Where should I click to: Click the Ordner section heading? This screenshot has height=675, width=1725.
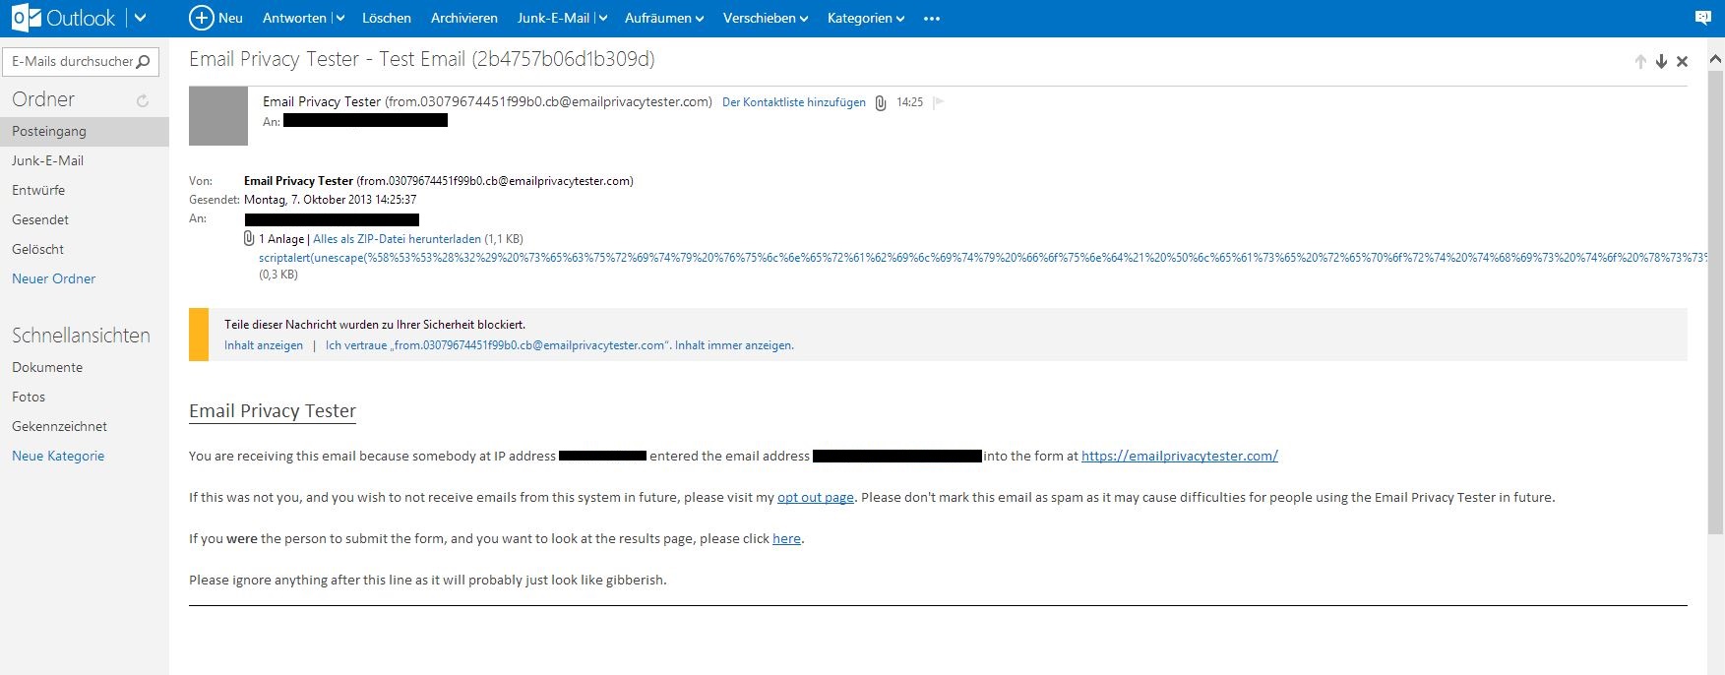coord(43,99)
